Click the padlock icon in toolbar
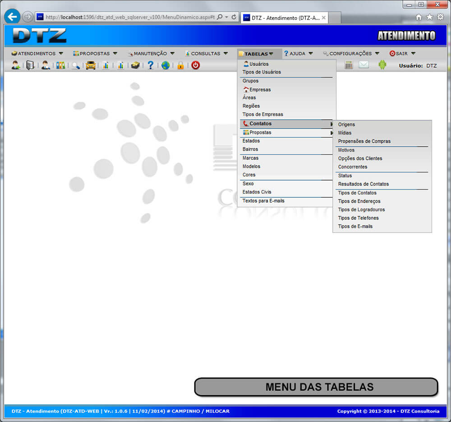The image size is (451, 422). tap(180, 65)
